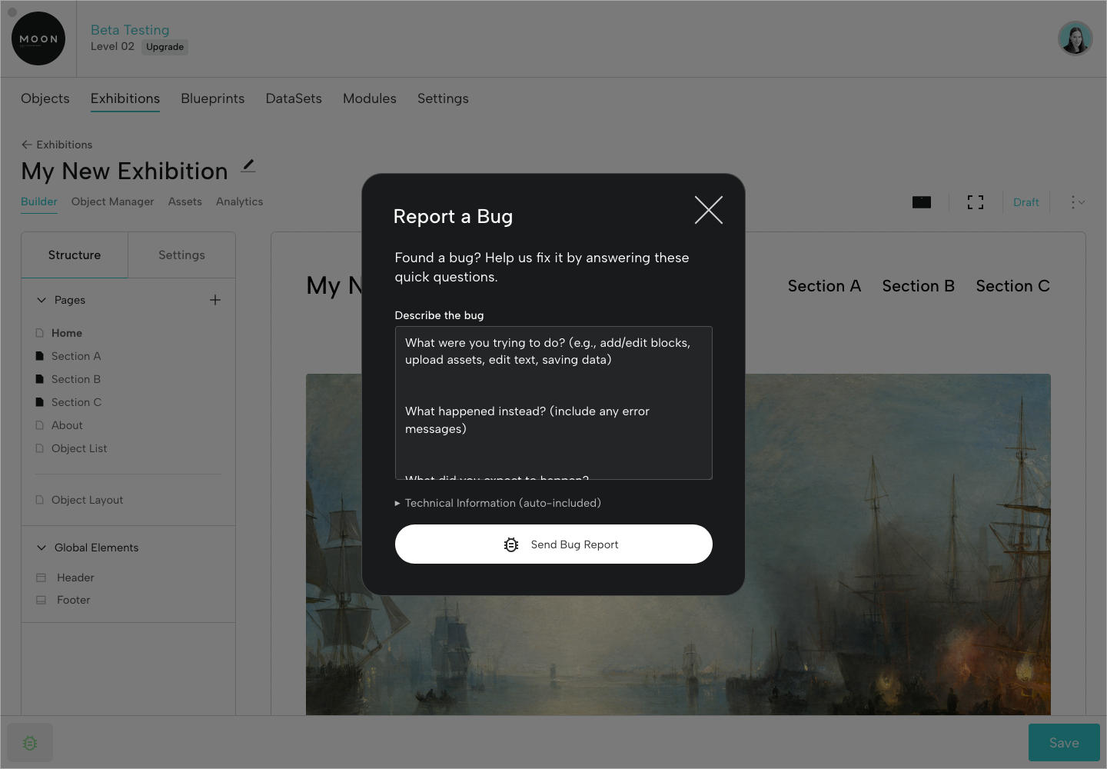Click the Report a Bug heading
Screen dimensions: 1107x769
(x=453, y=217)
